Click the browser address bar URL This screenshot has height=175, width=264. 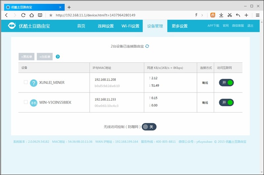pyautogui.click(x=95, y=15)
